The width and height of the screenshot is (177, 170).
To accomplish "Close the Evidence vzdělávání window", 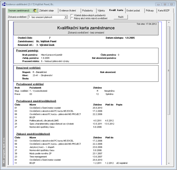I will tap(171, 4).
